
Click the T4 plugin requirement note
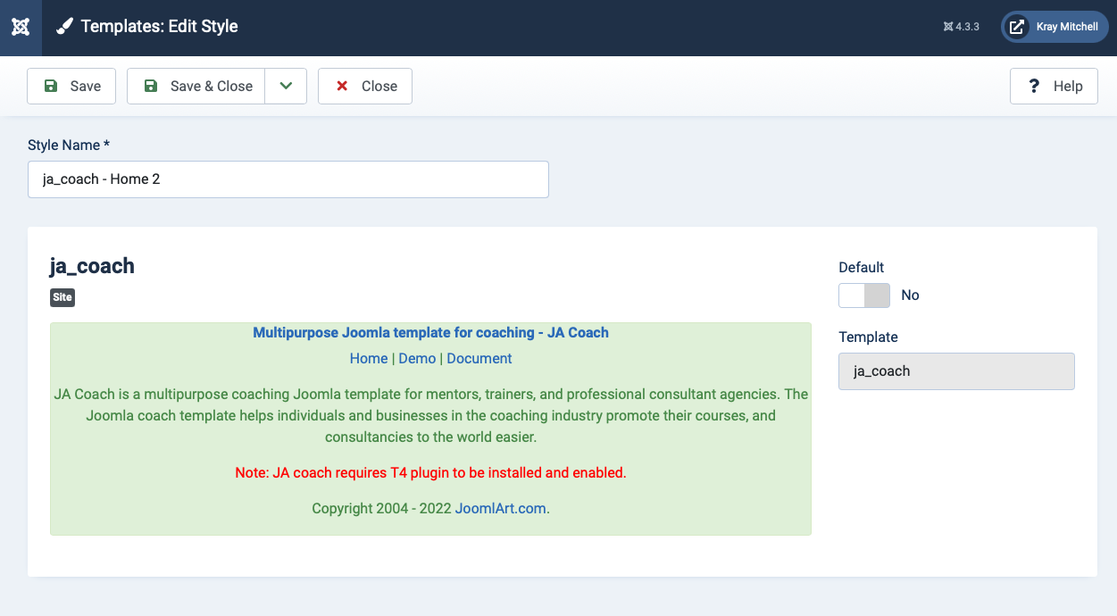pyautogui.click(x=430, y=473)
